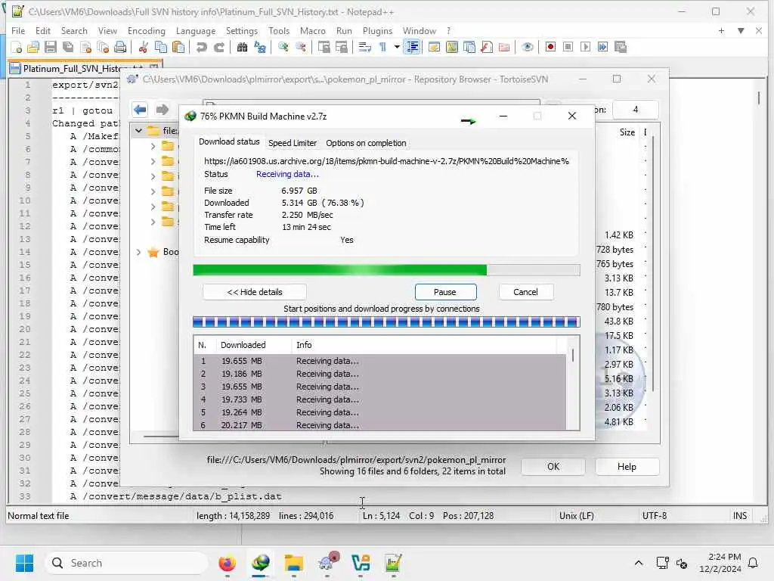
Task: Click Cancel in the download dialog
Action: tap(525, 292)
